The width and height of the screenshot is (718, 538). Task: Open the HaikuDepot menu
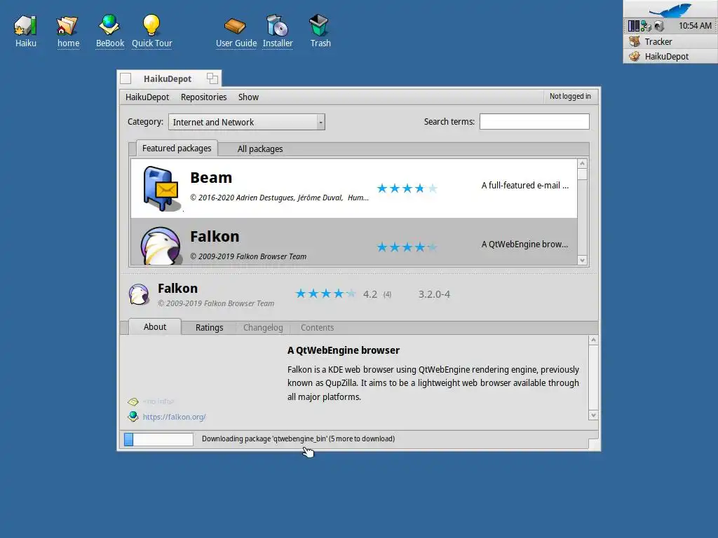(x=147, y=97)
